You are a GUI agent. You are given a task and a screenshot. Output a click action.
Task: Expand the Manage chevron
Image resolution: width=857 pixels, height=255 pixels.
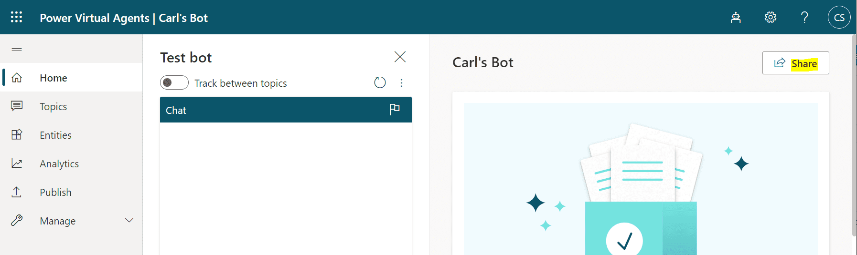coord(129,220)
